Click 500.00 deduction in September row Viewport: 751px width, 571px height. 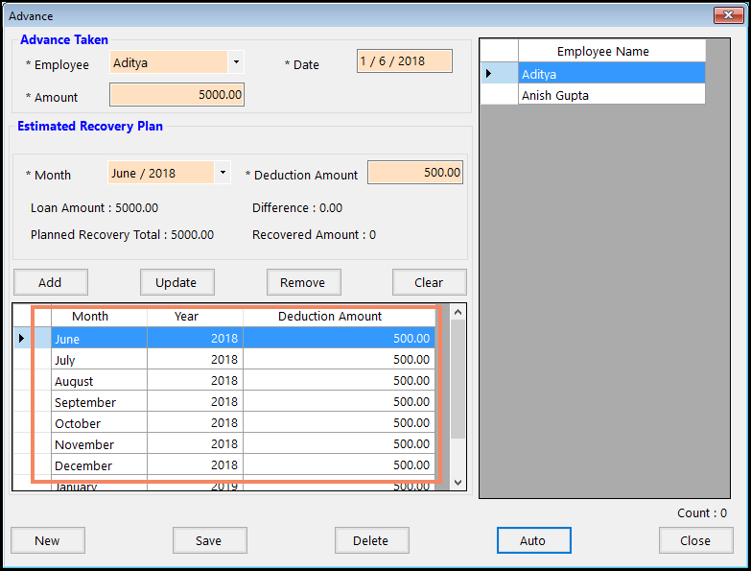pos(340,401)
